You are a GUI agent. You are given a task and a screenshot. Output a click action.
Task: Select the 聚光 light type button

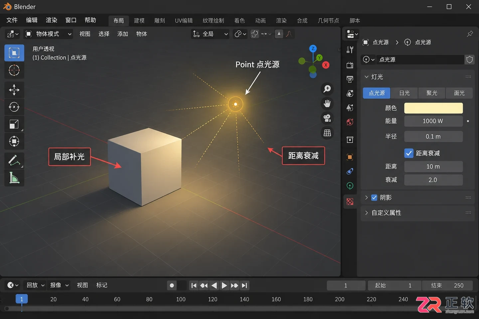point(432,93)
